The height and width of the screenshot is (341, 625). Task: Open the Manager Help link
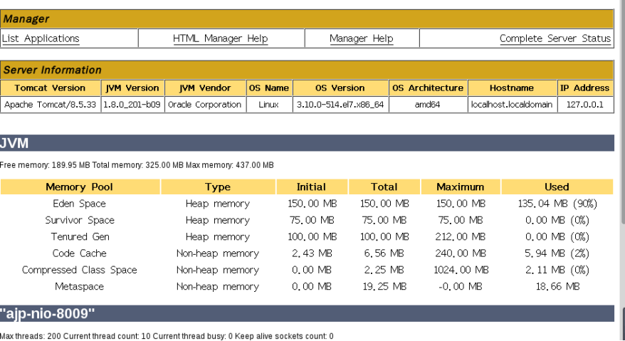tap(361, 38)
